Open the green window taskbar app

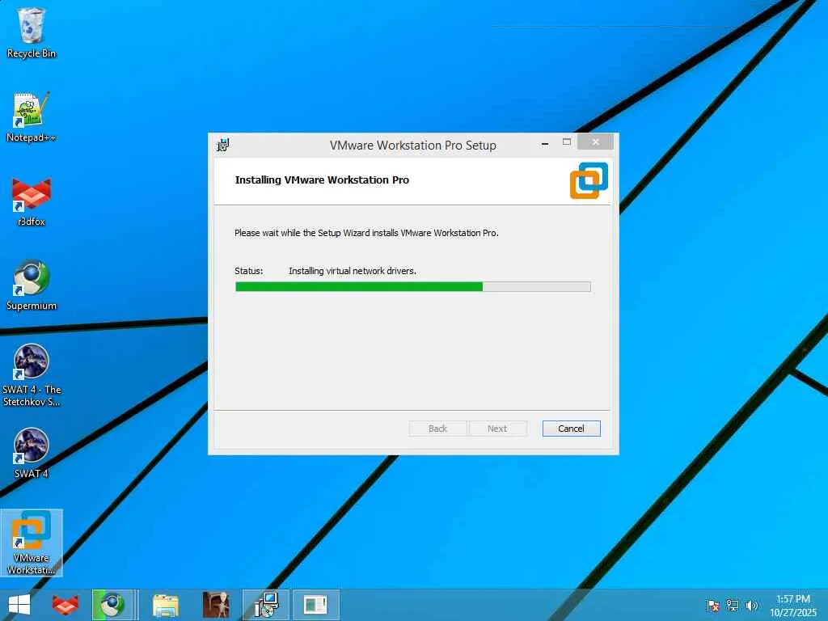[x=315, y=605]
